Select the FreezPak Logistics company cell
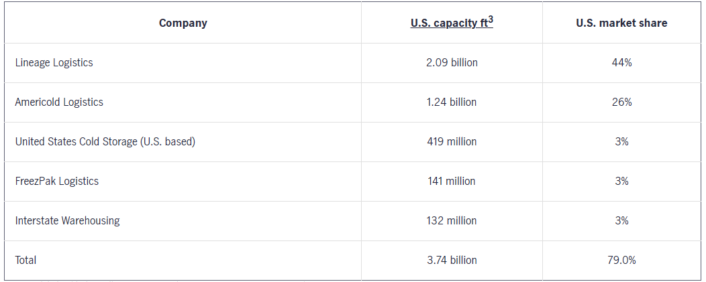This screenshot has width=706, height=282. (x=57, y=181)
